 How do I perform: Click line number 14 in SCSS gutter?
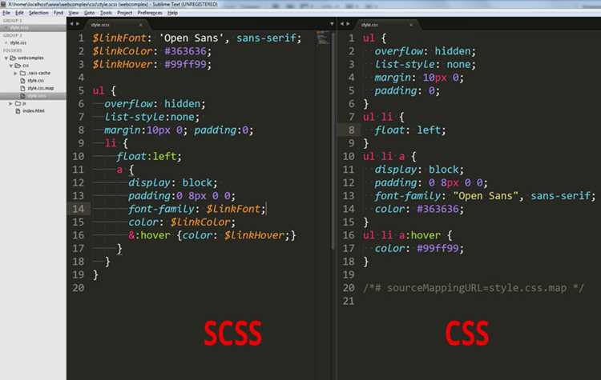point(79,209)
